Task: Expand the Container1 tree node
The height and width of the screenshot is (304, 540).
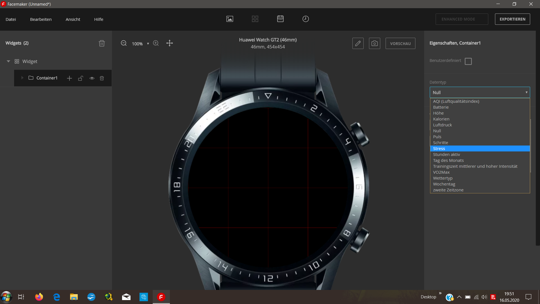Action: pyautogui.click(x=22, y=78)
